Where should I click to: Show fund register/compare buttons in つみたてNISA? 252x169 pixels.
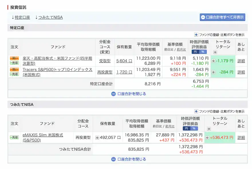pos(219,111)
